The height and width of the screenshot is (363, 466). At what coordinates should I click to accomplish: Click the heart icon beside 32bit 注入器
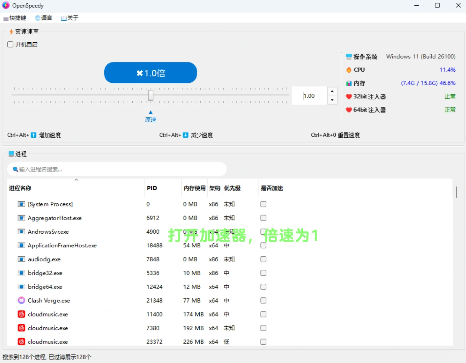pos(349,96)
